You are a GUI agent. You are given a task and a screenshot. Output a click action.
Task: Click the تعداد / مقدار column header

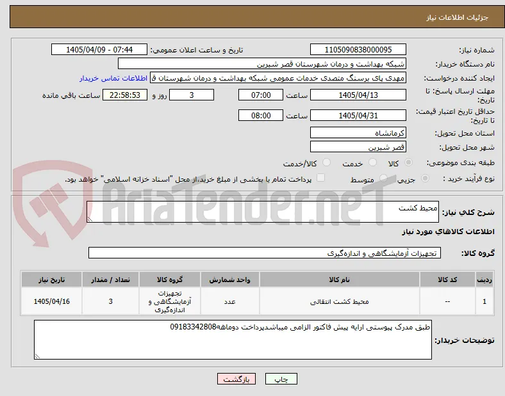click(110, 280)
